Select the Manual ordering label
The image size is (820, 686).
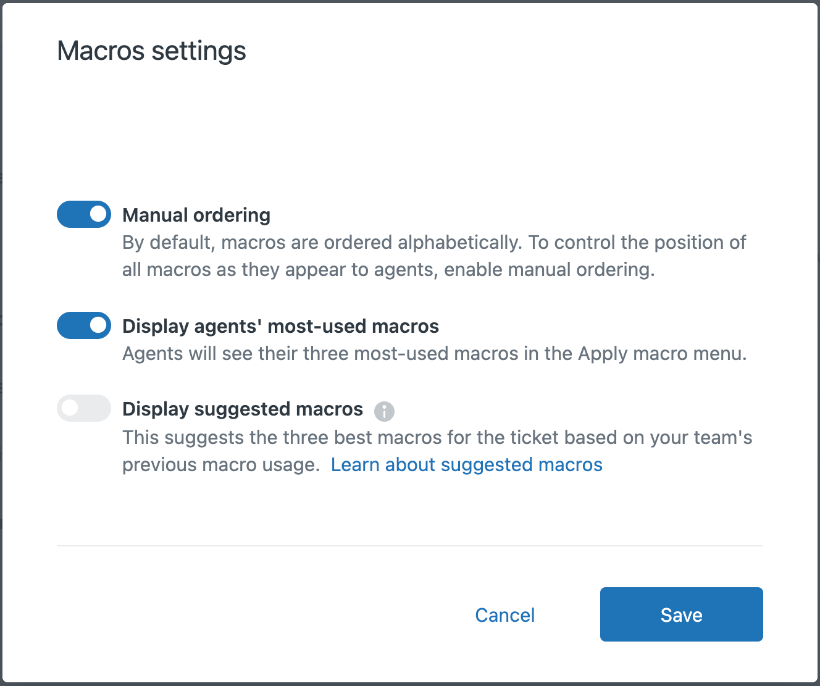(196, 215)
